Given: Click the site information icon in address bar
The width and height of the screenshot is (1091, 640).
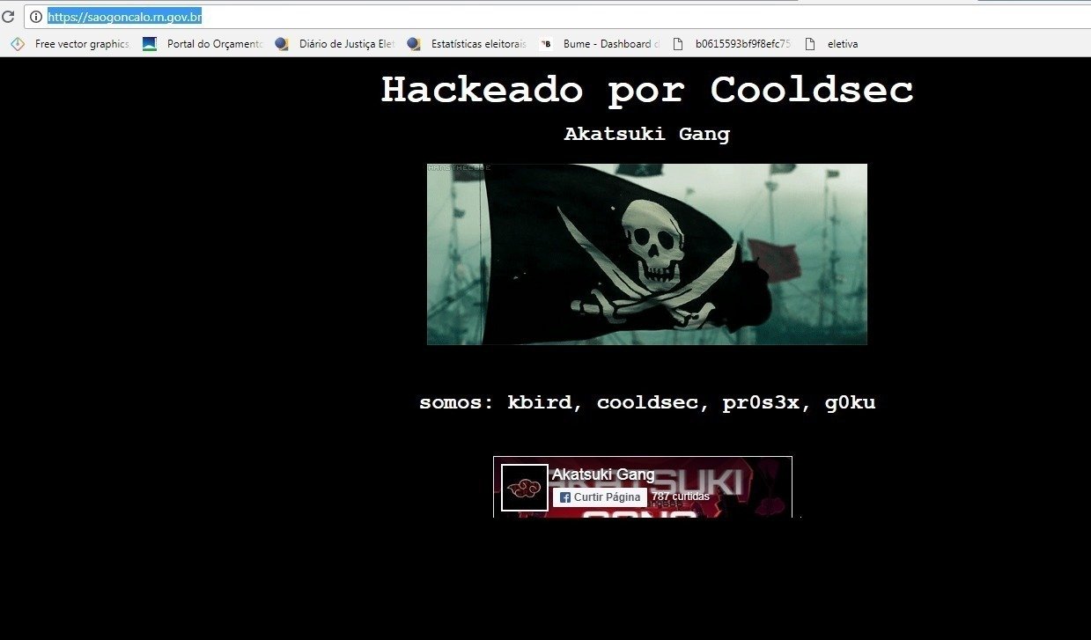Looking at the screenshot, I should [36, 17].
